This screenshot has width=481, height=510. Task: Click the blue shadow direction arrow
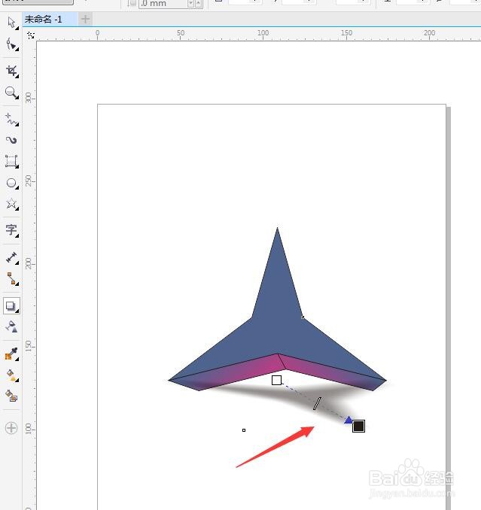tap(349, 420)
